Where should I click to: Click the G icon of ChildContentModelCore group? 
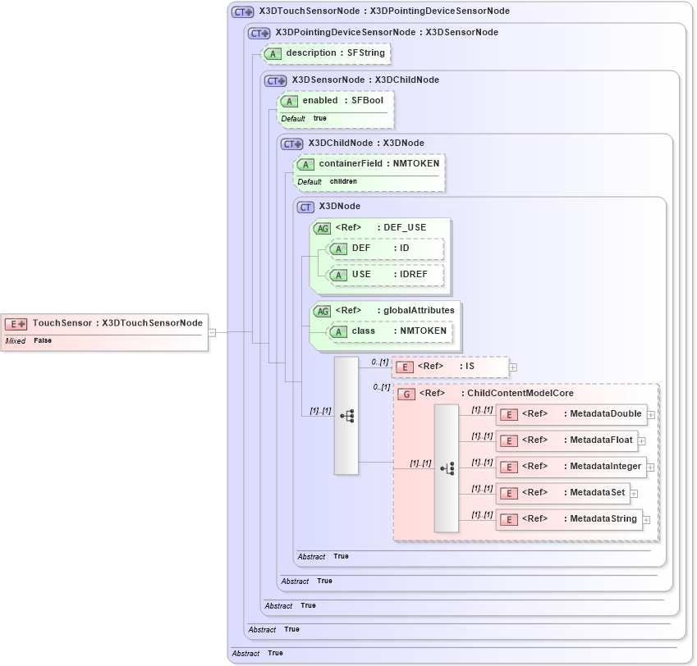click(406, 394)
